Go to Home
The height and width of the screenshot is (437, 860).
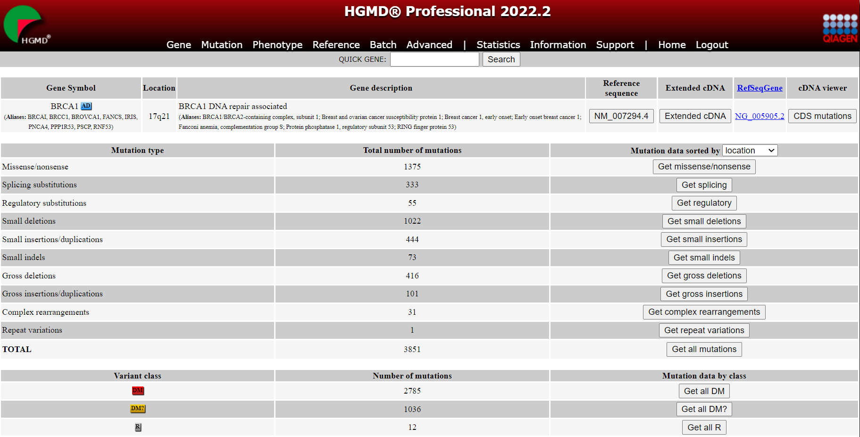tap(672, 45)
